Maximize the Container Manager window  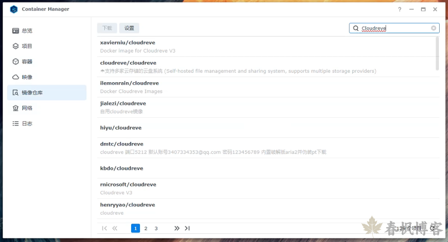(x=423, y=10)
